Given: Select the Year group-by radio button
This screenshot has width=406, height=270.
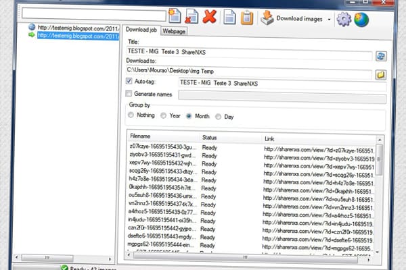Looking at the screenshot, I should coord(163,115).
